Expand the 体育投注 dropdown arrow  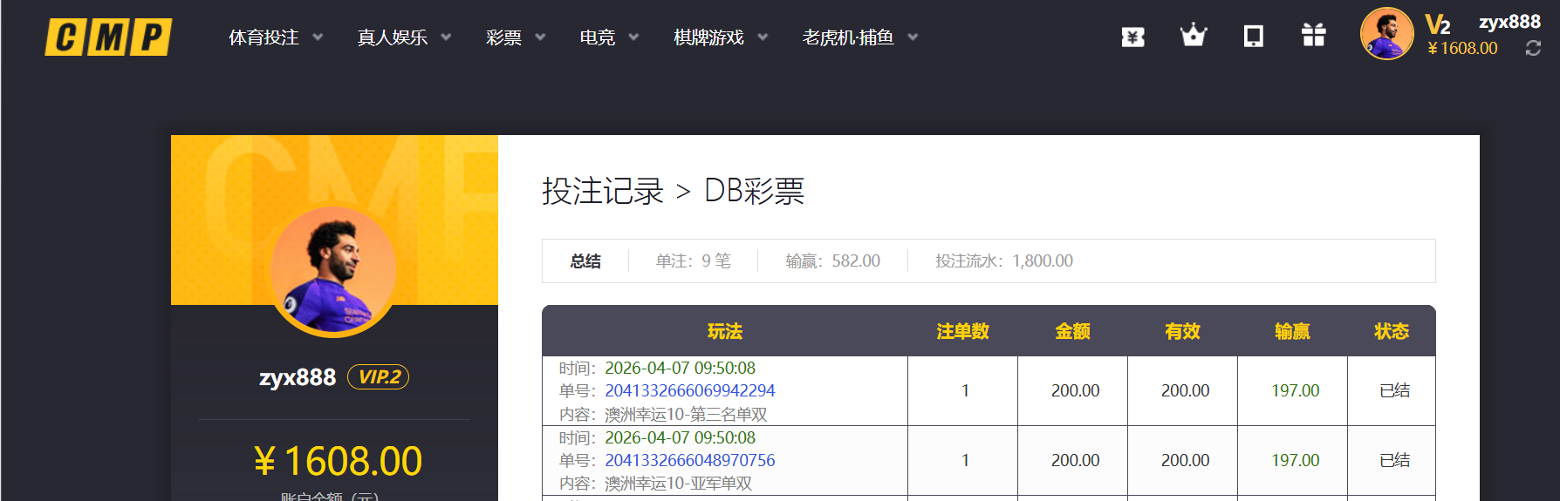coord(318,37)
